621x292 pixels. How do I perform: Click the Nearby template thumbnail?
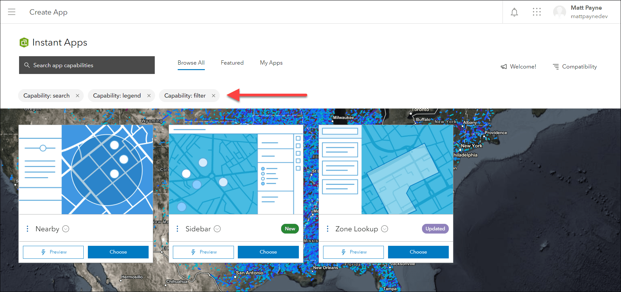coord(86,170)
